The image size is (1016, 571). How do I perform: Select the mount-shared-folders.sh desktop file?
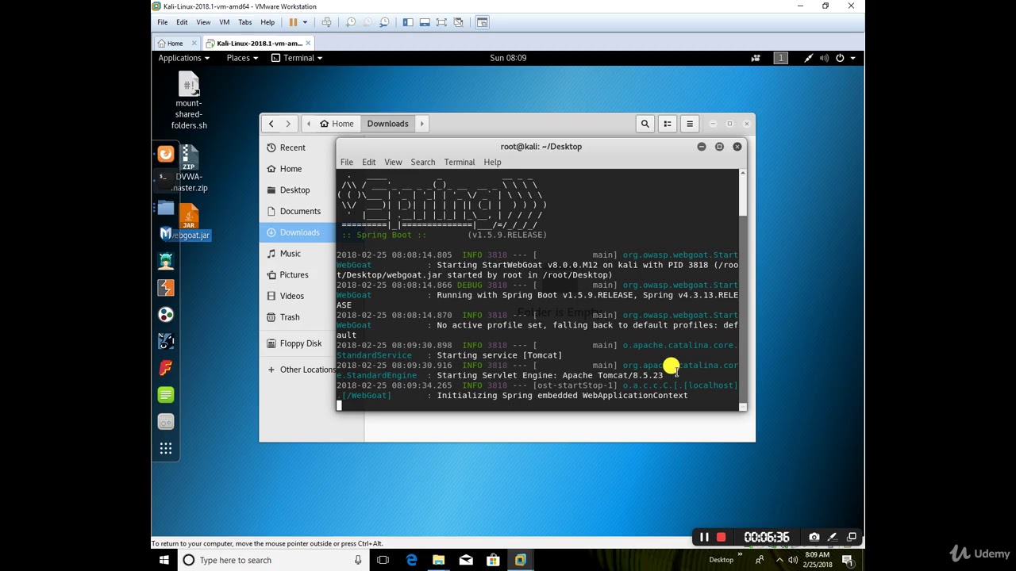coord(189,102)
